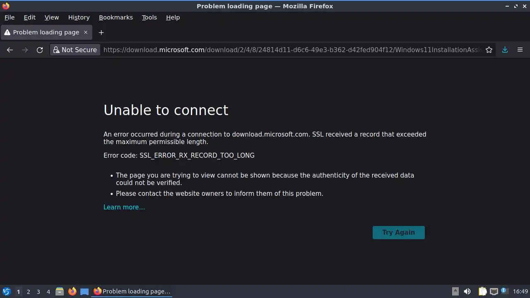
Task: Click the 16:49 clock
Action: [x=520, y=291]
